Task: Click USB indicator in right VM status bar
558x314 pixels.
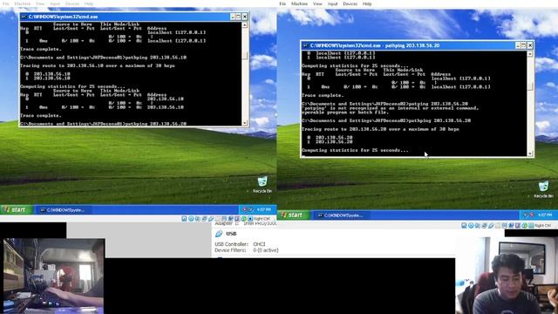Action: (x=491, y=226)
